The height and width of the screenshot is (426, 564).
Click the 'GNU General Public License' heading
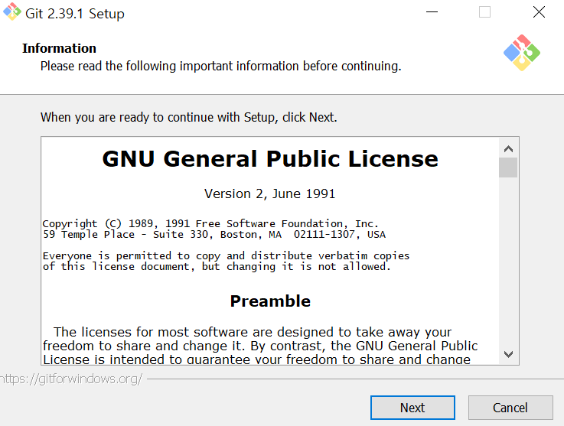click(270, 158)
